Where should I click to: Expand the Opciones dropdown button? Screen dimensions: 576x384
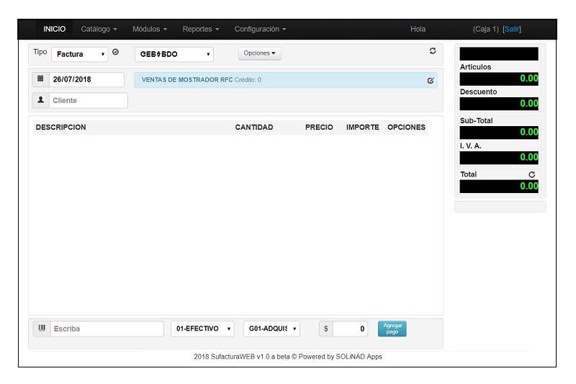click(x=259, y=53)
